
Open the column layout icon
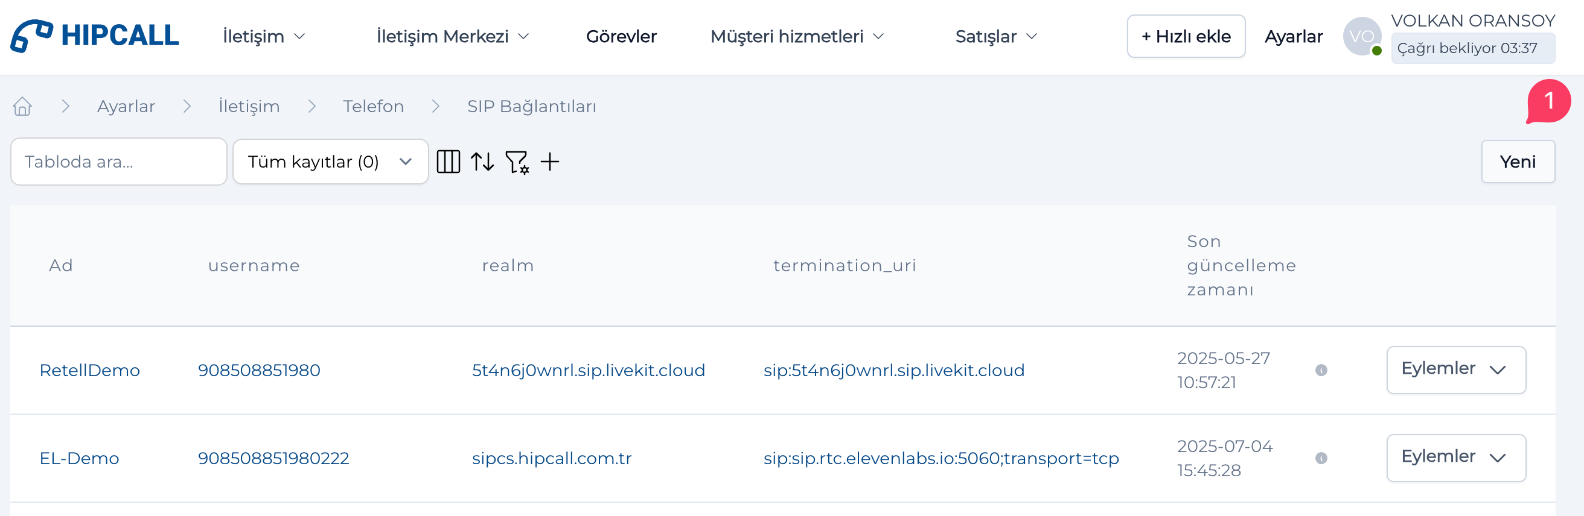pyautogui.click(x=449, y=162)
